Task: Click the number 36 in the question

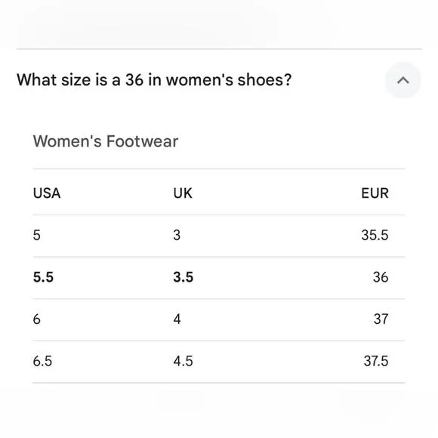Action: 134,80
